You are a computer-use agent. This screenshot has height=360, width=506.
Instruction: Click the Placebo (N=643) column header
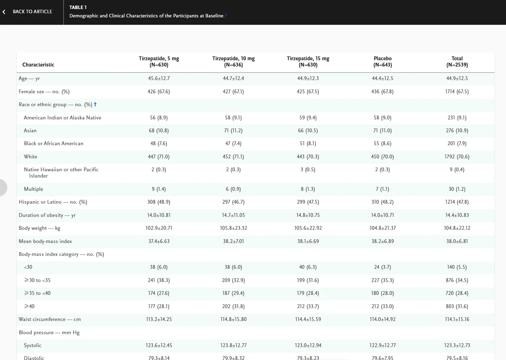tap(383, 62)
